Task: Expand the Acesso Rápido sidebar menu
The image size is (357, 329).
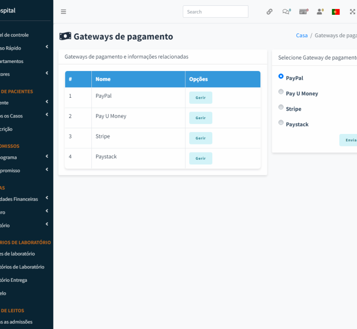Action: 24,48
